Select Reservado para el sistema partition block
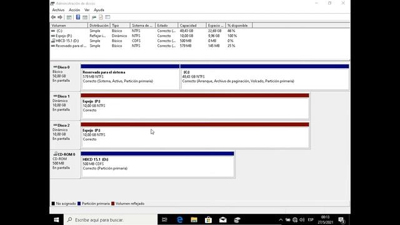Image resolution: width=400 pixels, height=225 pixels. tap(130, 77)
